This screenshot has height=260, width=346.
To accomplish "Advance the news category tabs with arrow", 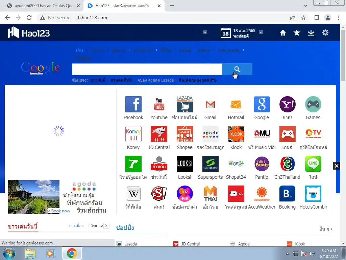I will (x=106, y=225).
